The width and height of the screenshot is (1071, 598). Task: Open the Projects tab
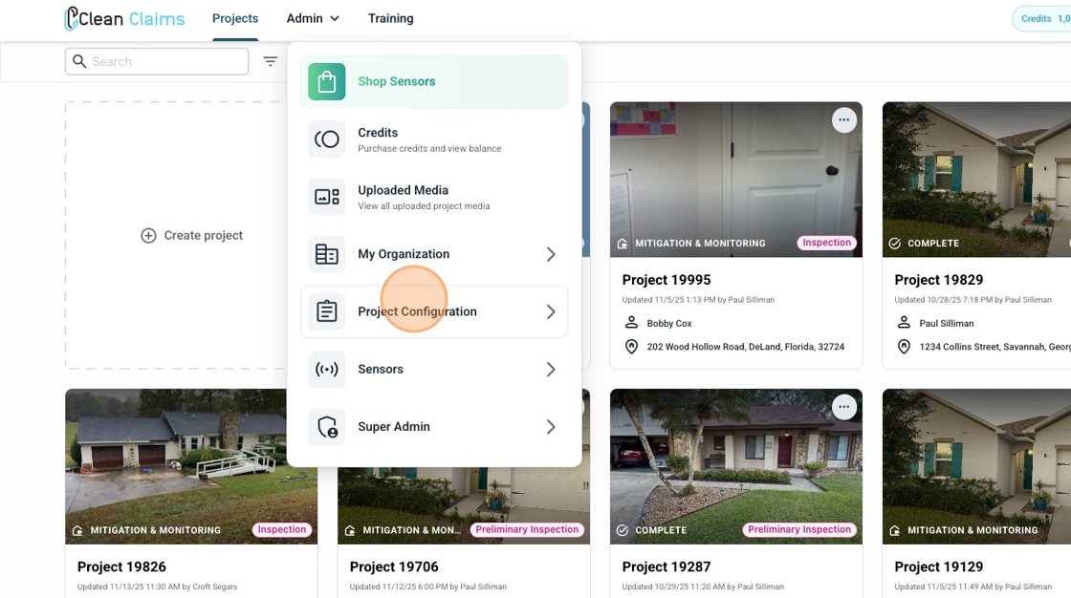[x=235, y=18]
